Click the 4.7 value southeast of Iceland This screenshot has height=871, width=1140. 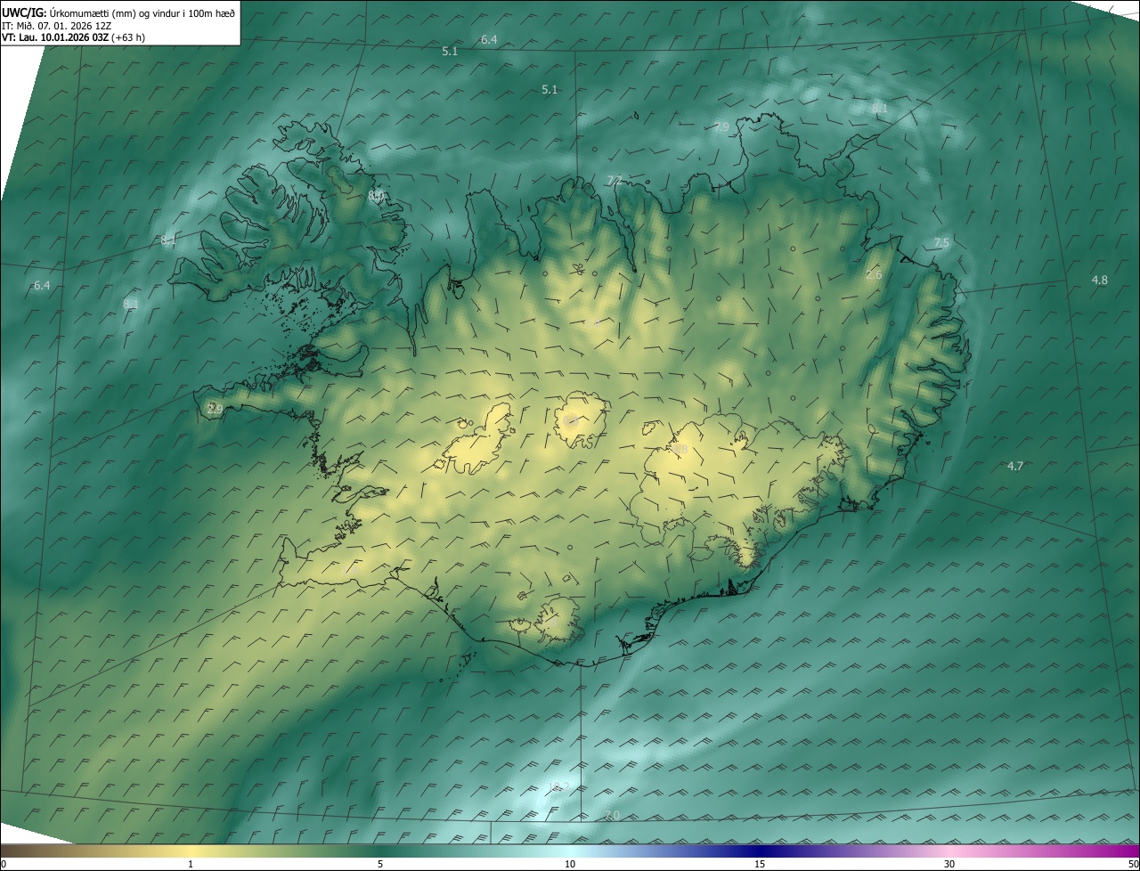coord(1014,466)
